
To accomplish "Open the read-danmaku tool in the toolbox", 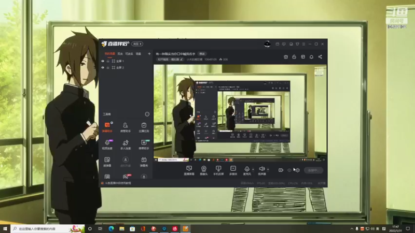I will (x=107, y=162).
